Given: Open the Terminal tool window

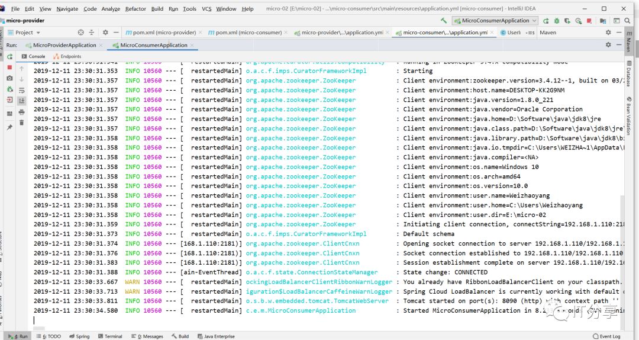Looking at the screenshot, I should point(110,336).
